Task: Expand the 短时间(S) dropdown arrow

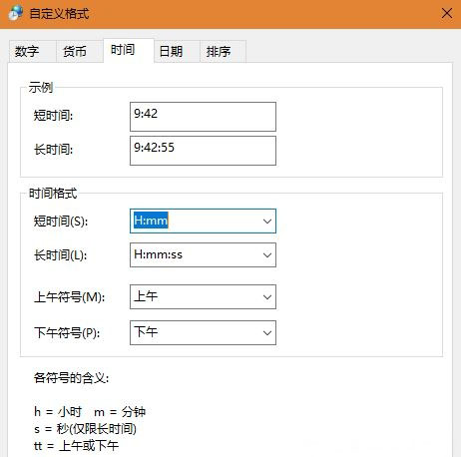Action: click(x=267, y=222)
